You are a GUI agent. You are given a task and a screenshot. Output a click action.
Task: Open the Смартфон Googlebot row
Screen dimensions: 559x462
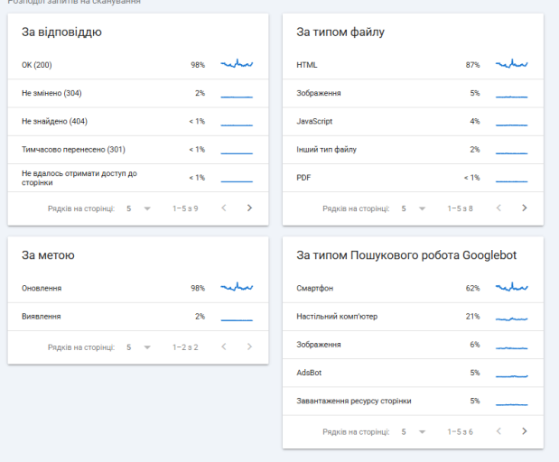point(413,288)
